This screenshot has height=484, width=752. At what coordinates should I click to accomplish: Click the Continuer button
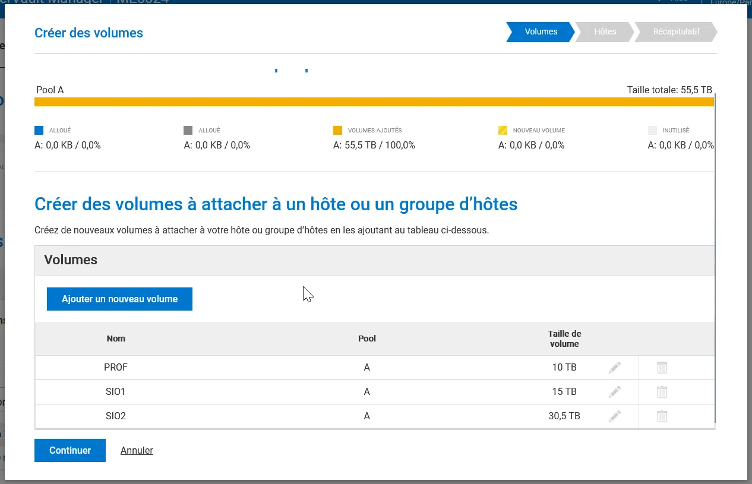[x=70, y=450]
